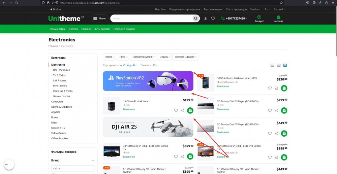337x174 pixels.
Task: Open Подарочные сертификаты link
Action: click(x=185, y=9)
